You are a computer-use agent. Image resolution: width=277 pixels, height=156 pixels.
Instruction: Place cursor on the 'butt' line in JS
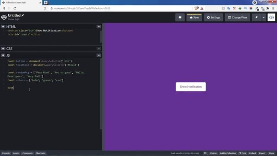tap(10, 88)
